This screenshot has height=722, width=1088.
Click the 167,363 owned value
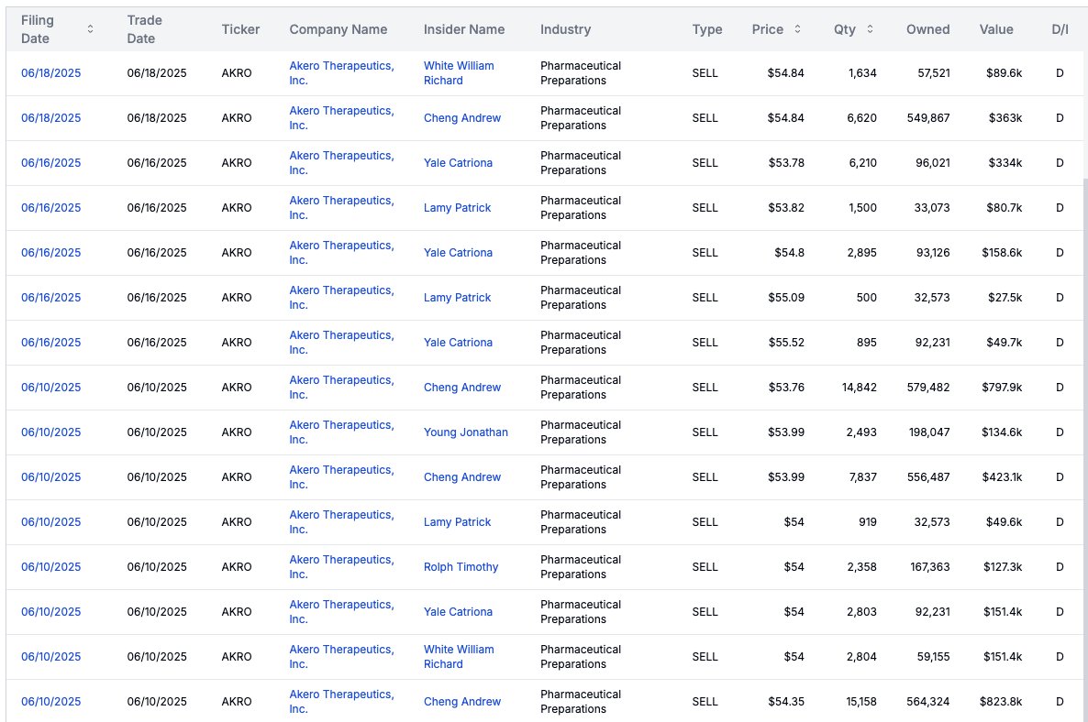tap(930, 567)
